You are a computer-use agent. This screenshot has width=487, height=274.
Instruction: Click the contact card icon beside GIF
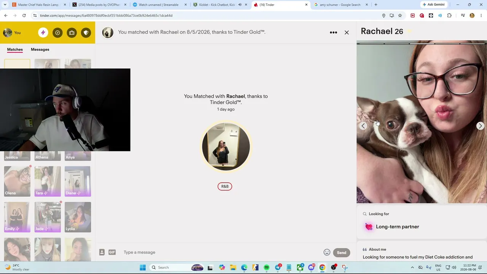pyautogui.click(x=102, y=252)
